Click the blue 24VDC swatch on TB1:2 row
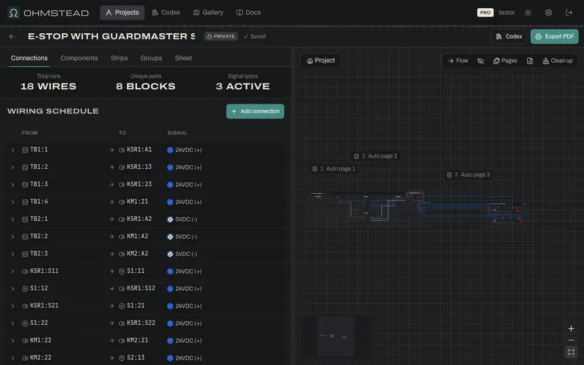The height and width of the screenshot is (365, 584). pos(170,167)
